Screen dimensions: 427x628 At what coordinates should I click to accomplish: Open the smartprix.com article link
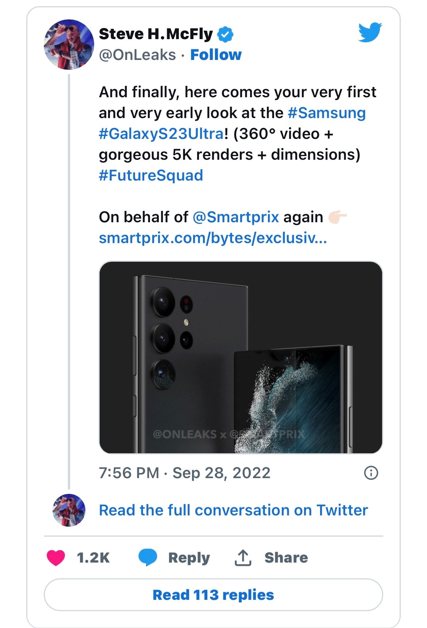tap(213, 238)
